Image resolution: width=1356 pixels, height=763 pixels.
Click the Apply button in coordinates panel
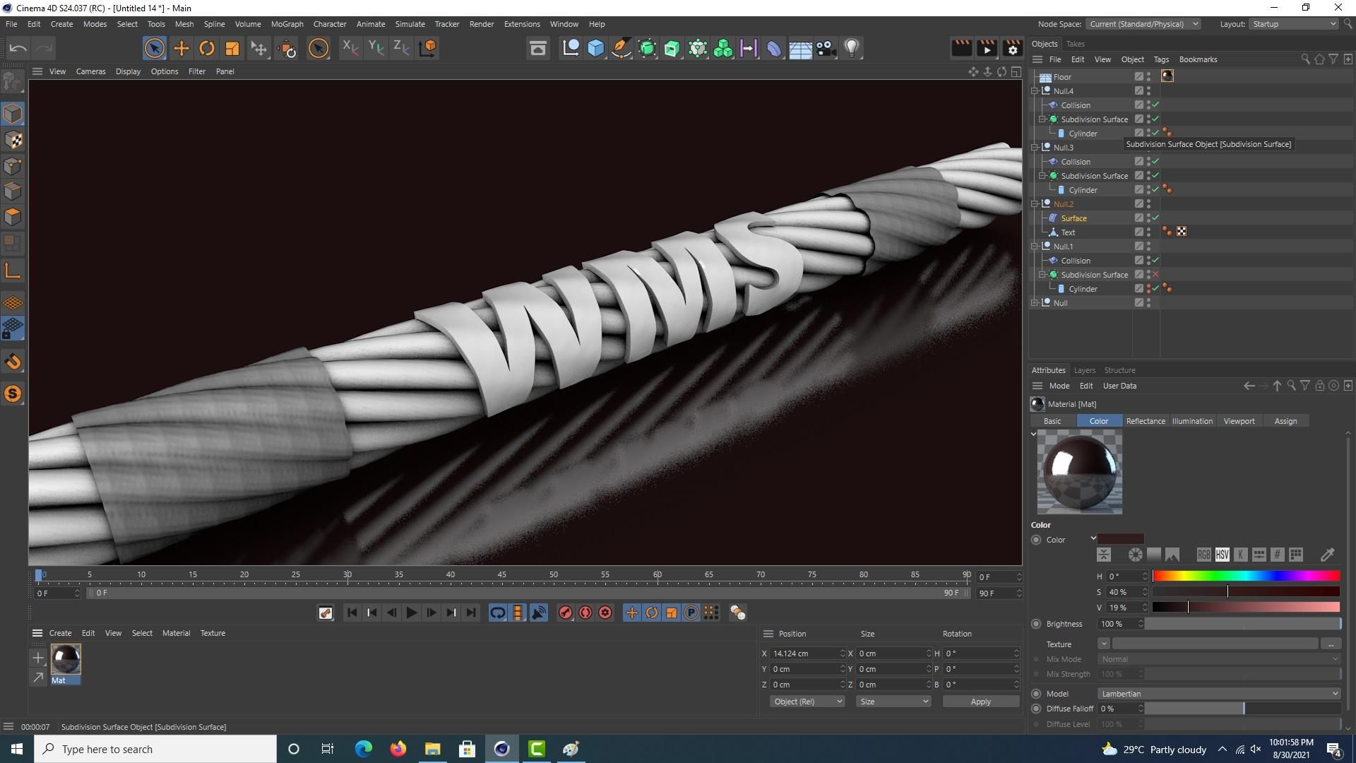(x=980, y=701)
